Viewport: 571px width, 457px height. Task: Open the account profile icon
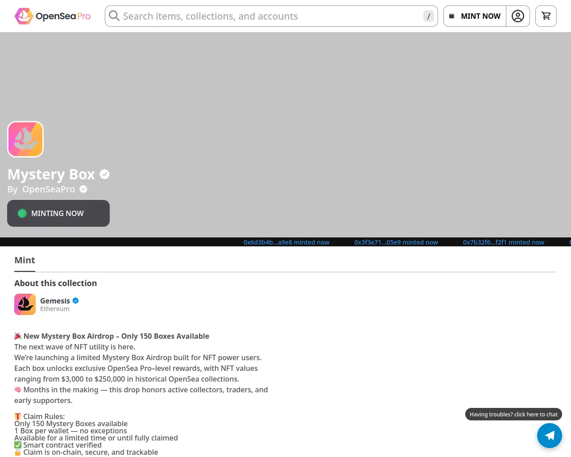click(518, 16)
